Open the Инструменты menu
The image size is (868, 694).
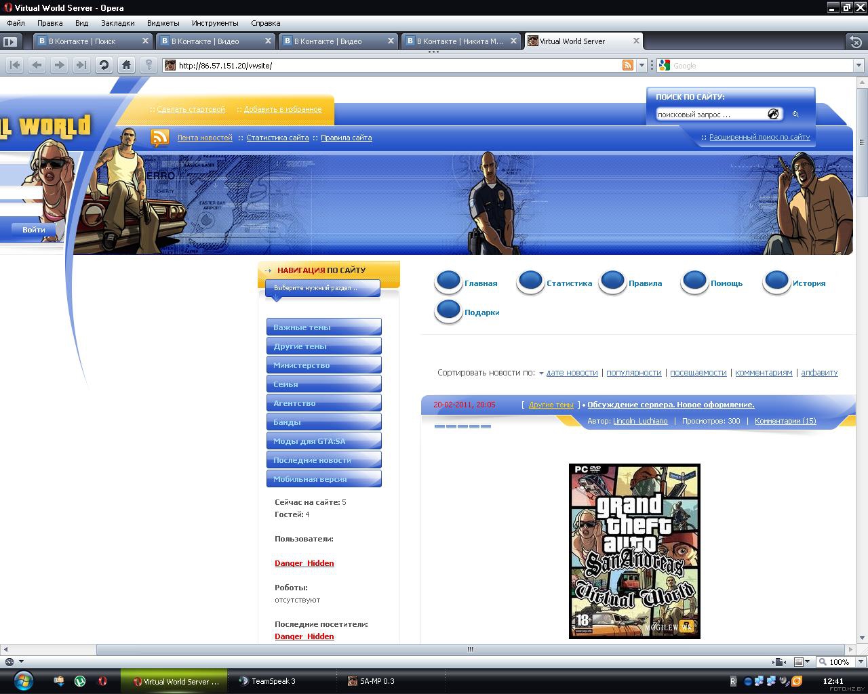pyautogui.click(x=215, y=23)
